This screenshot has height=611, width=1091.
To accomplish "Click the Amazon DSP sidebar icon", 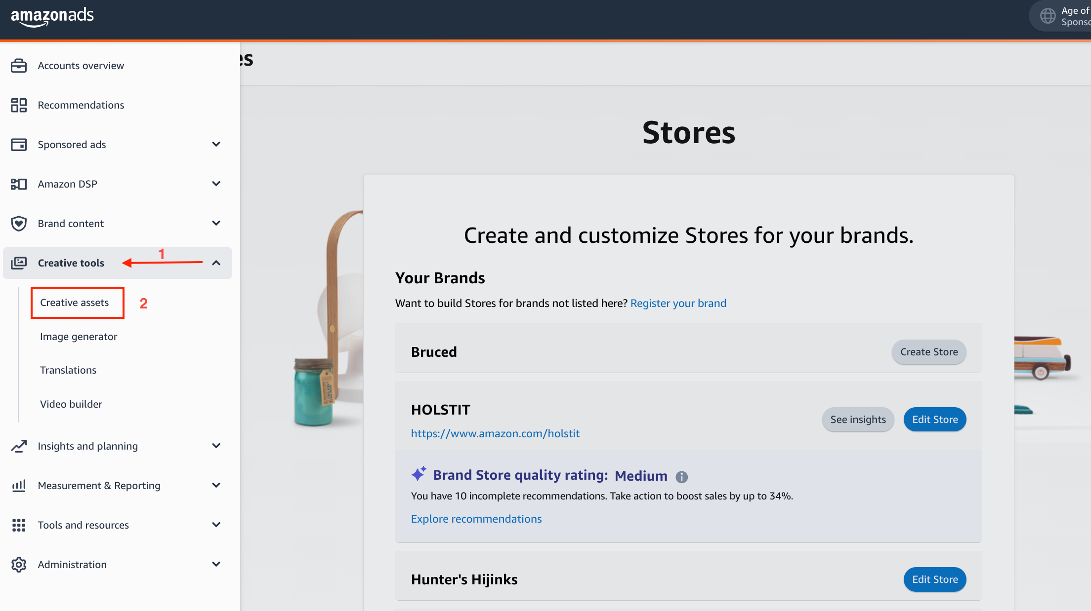I will tap(19, 184).
